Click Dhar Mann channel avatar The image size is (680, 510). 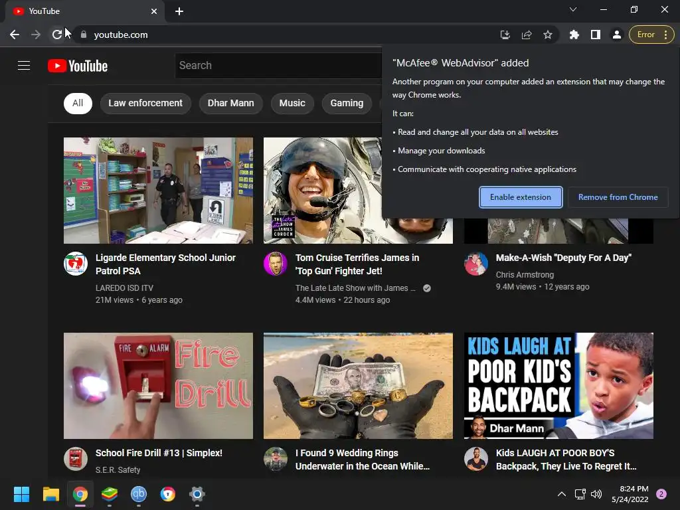tap(476, 459)
